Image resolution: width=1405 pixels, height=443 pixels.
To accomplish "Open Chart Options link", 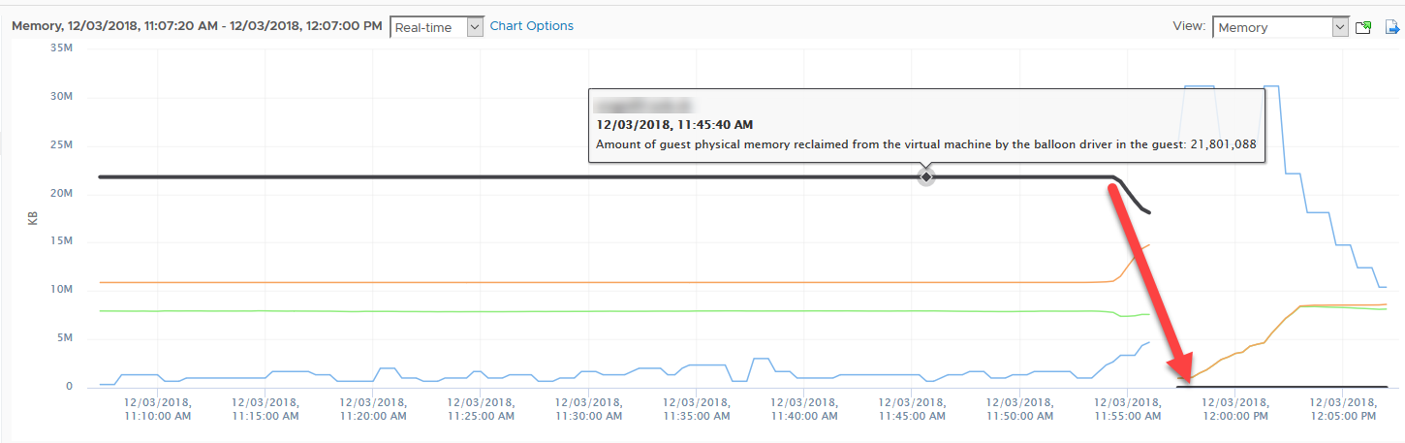I will tap(531, 26).
